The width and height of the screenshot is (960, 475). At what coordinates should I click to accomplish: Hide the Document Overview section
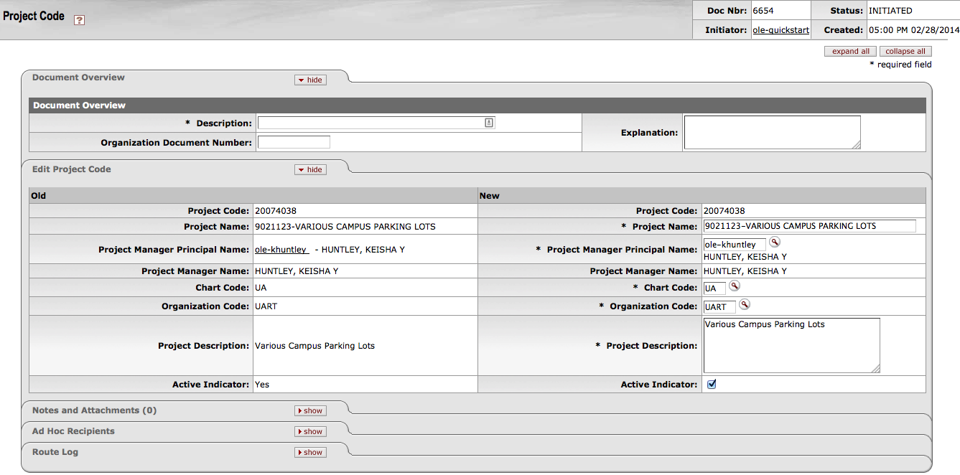click(x=310, y=80)
